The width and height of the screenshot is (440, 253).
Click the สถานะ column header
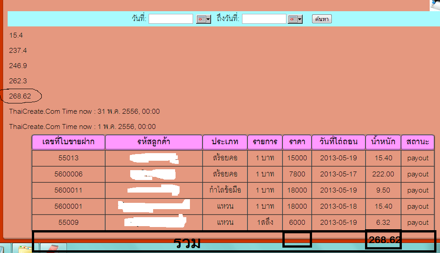point(418,142)
